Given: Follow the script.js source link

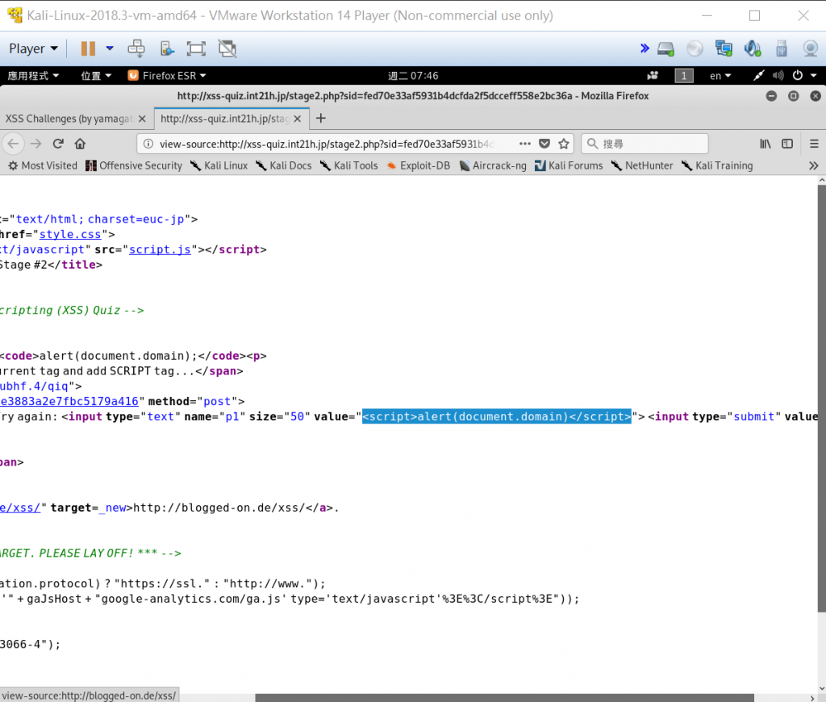Looking at the screenshot, I should [161, 249].
